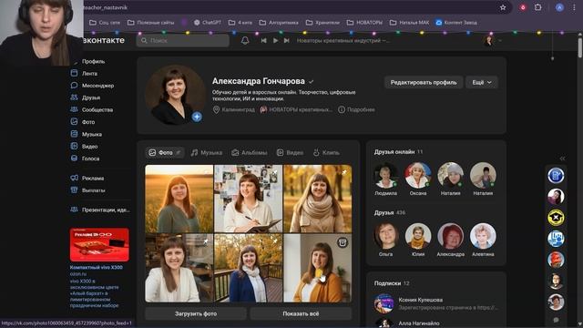Click the vivo X300 advertisement image
This screenshot has width=583, height=328.
(99, 245)
